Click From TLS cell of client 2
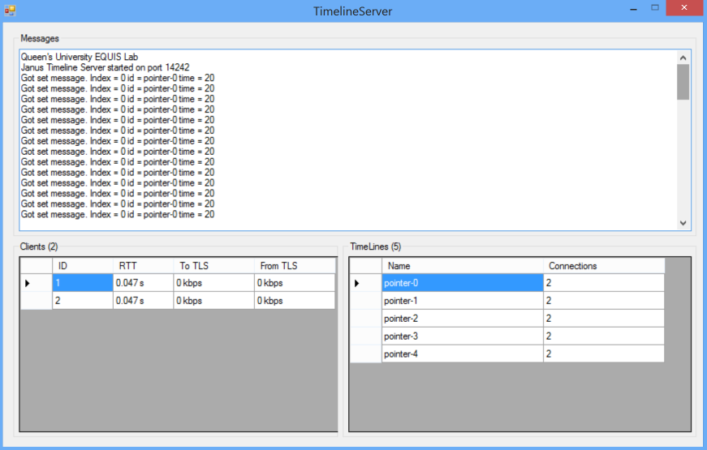Viewport: 707px width, 450px height. (x=295, y=301)
